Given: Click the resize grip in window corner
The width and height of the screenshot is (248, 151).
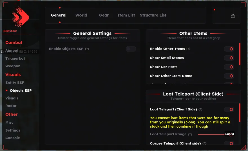Looking at the screenshot, I should tap(244, 148).
